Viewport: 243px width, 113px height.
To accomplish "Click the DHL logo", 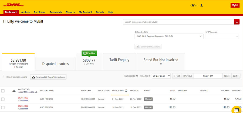I will (13, 5).
